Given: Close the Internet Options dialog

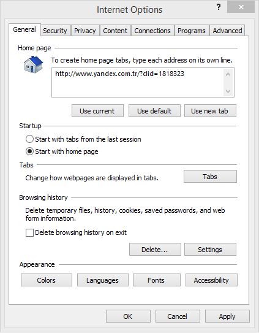Looking at the screenshot, I should click(x=241, y=7).
